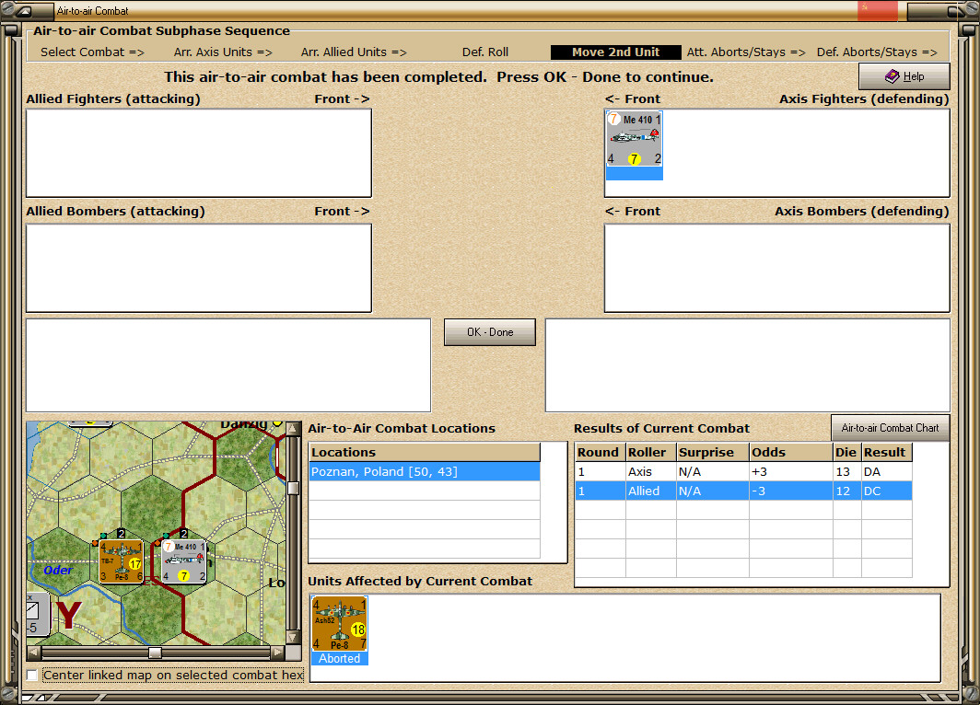Click the map horizontal scrollbar thumb
980x705 pixels.
155,653
